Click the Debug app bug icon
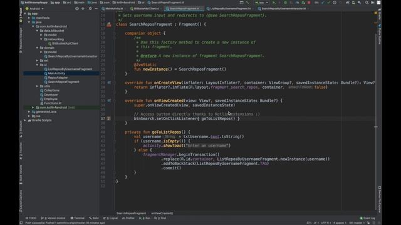 click(286, 2)
